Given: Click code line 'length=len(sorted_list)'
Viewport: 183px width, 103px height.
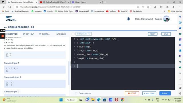Looking at the screenshot, I should (91, 58).
